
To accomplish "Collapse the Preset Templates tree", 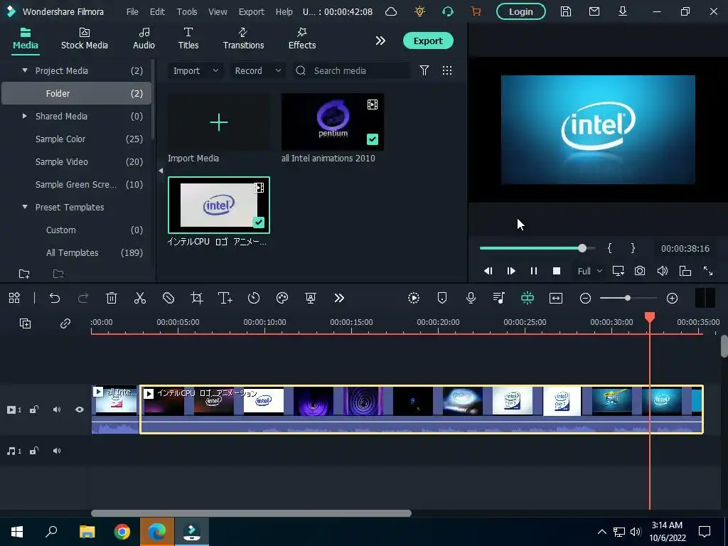I will (25, 207).
